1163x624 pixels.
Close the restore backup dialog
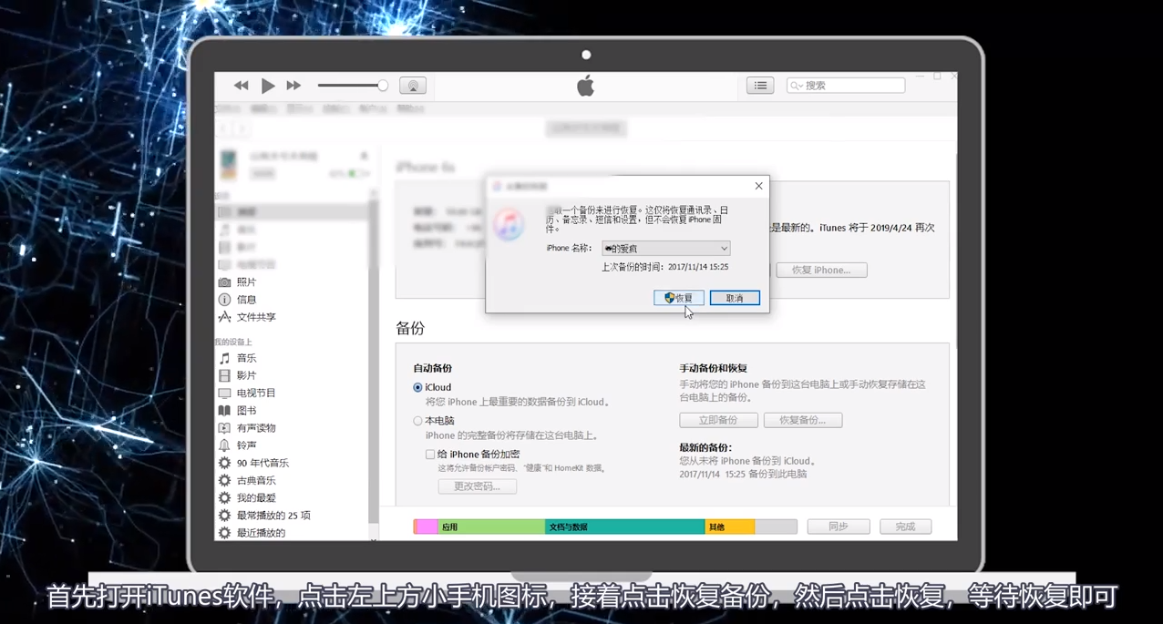pos(758,186)
